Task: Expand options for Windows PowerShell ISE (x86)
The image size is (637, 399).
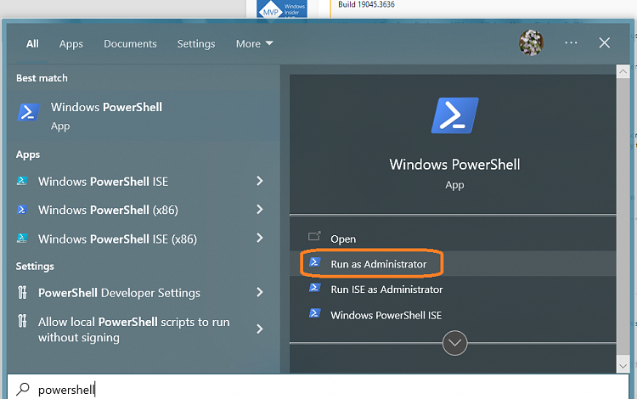Action: point(260,238)
